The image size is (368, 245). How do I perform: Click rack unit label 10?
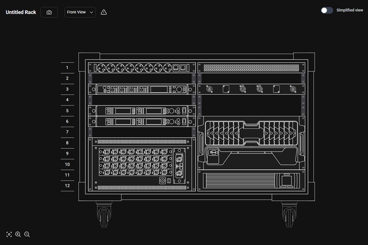(67, 164)
